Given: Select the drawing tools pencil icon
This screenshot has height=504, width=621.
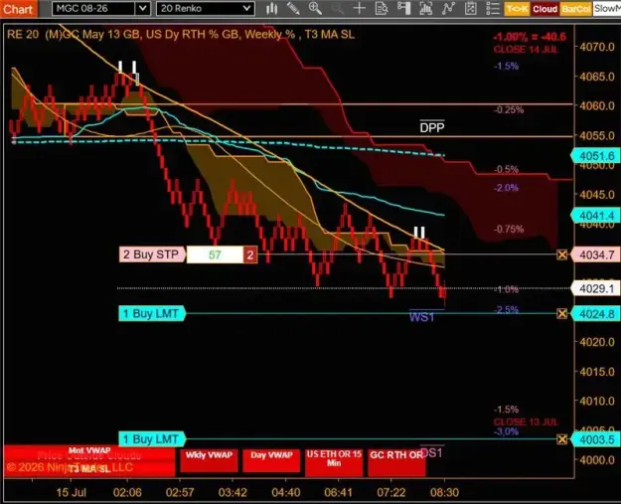Looking at the screenshot, I should pyautogui.click(x=293, y=8).
